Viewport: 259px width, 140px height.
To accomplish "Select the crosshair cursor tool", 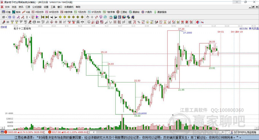I will point(92,17).
